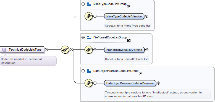The height and width of the screenshot is (102, 215).
Task: Click the MimeTypeCodeListGroup group icon
Action: point(89,4)
